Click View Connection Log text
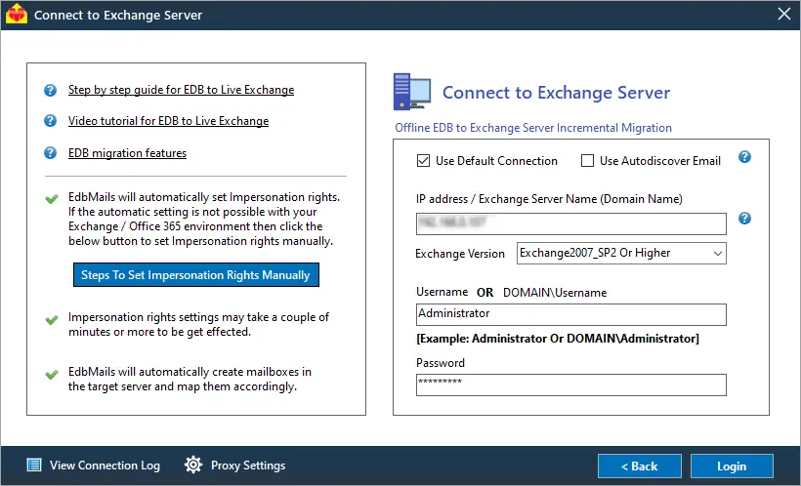 click(x=105, y=466)
